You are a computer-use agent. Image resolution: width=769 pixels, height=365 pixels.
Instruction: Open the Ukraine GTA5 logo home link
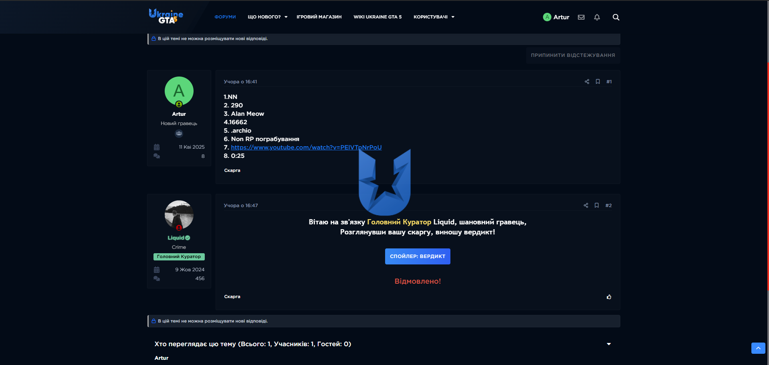(x=166, y=16)
